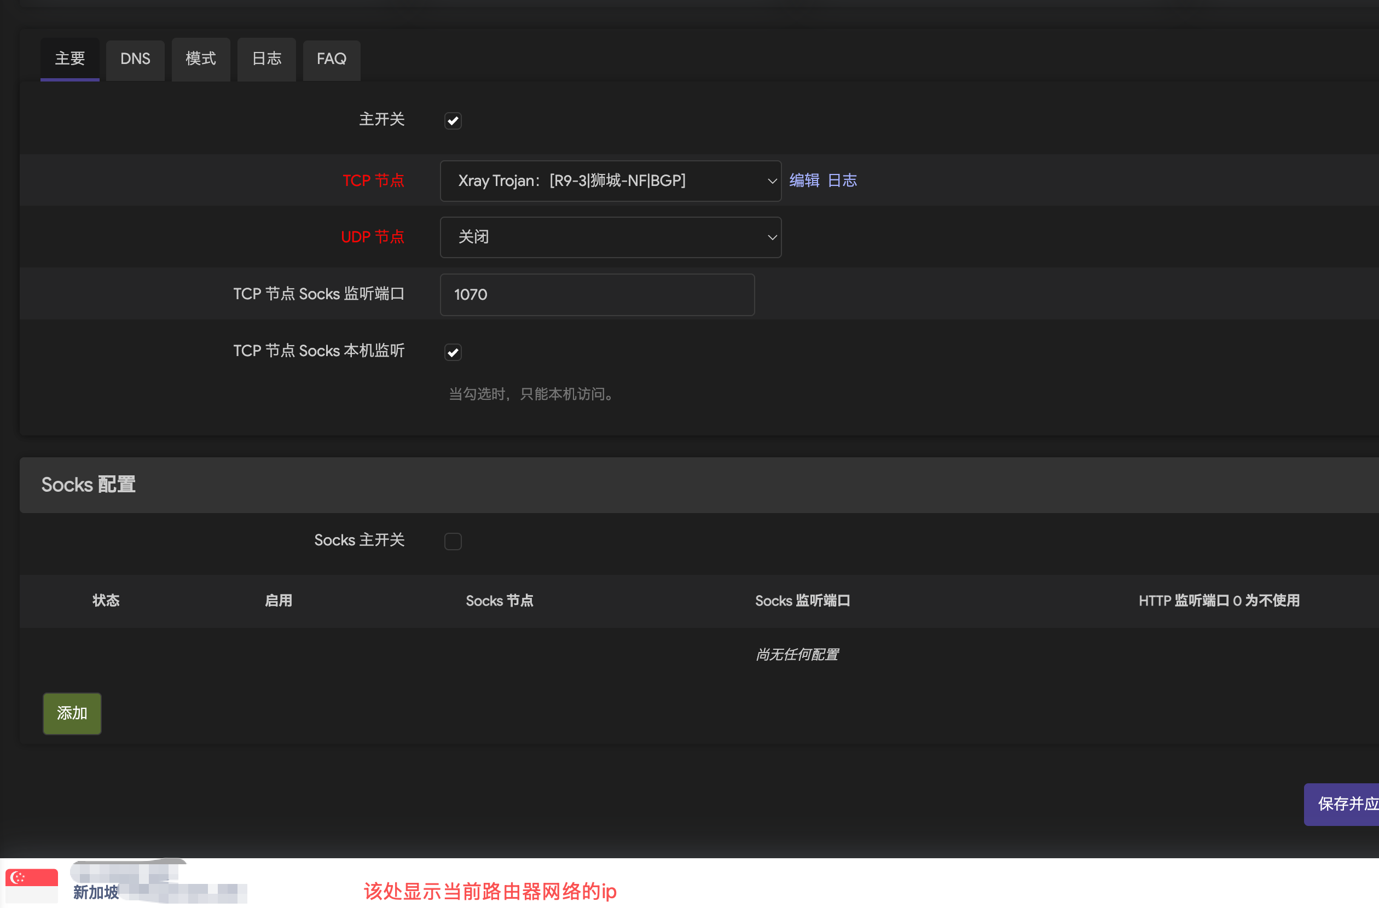1379x908 pixels.
Task: View the 日志 tab
Action: [266, 59]
